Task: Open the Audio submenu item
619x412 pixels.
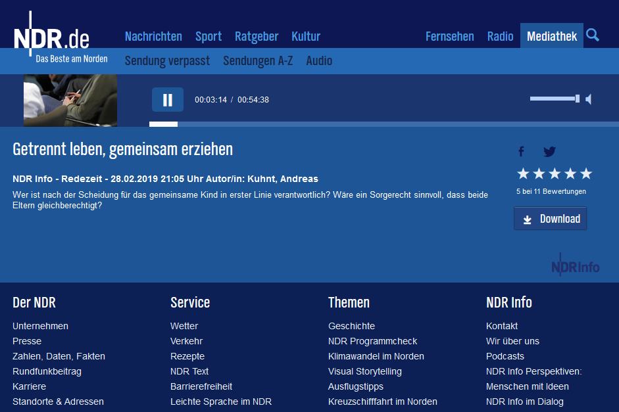Action: [x=320, y=60]
